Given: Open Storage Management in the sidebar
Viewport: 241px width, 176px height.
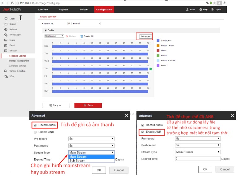Looking at the screenshot, I should (19, 61).
